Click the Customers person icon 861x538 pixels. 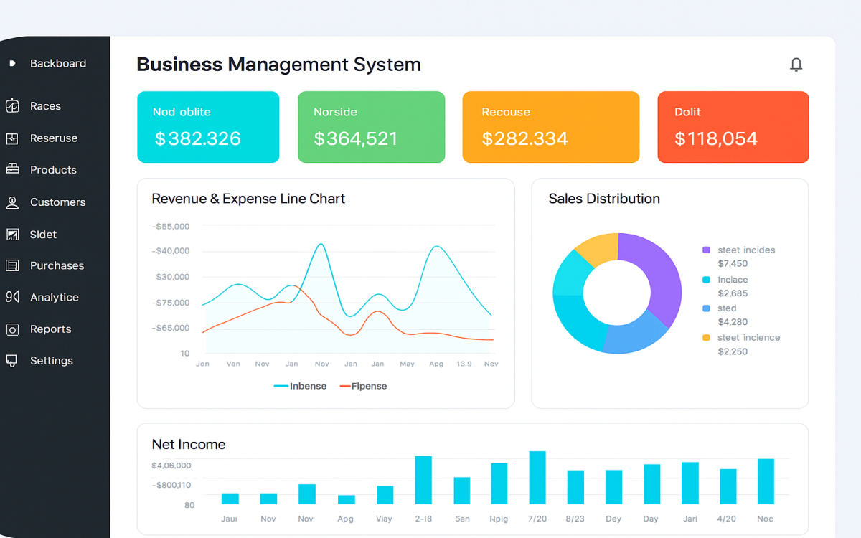(x=12, y=202)
